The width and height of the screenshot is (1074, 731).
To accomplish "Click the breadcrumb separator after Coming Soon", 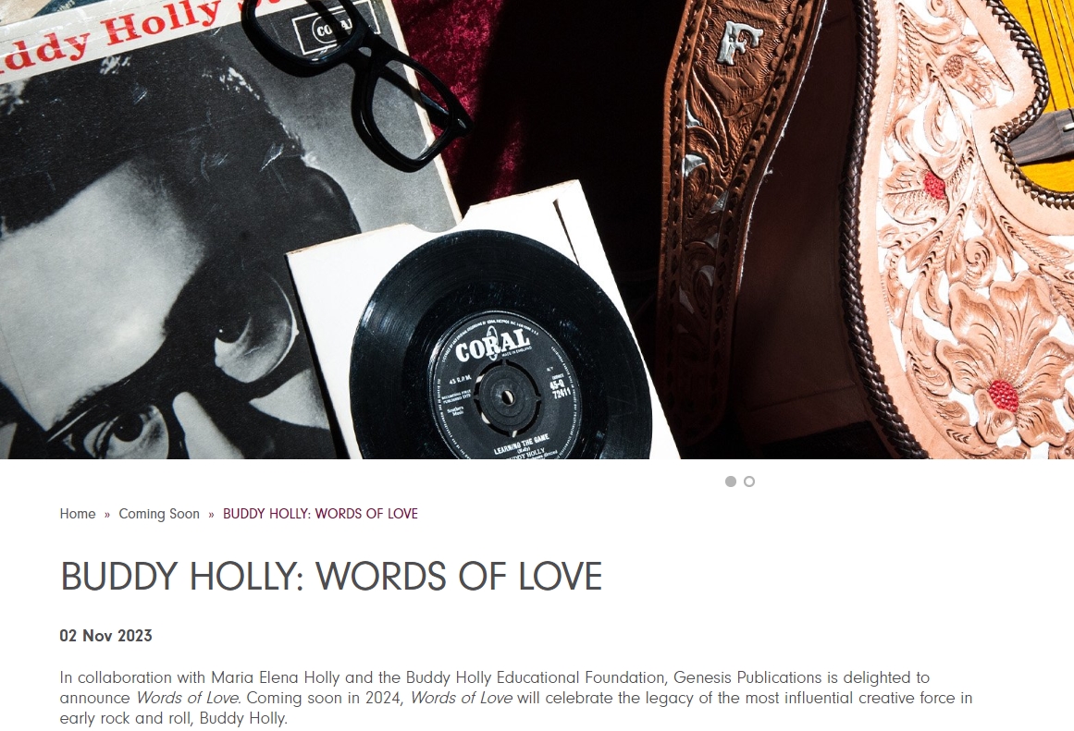I will (211, 514).
